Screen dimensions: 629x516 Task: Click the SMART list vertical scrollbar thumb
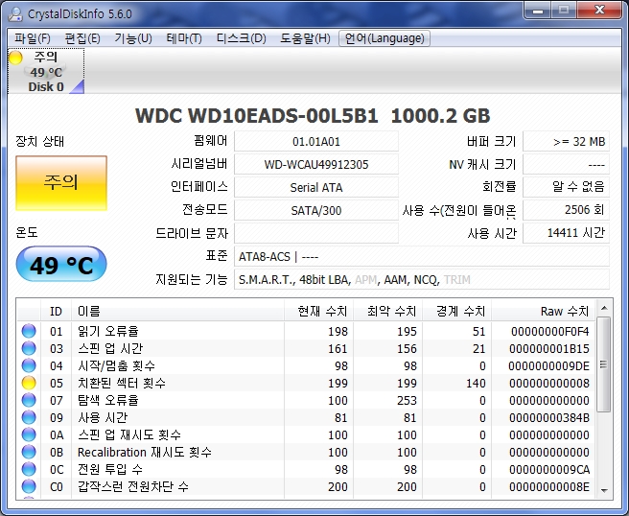pyautogui.click(x=603, y=364)
